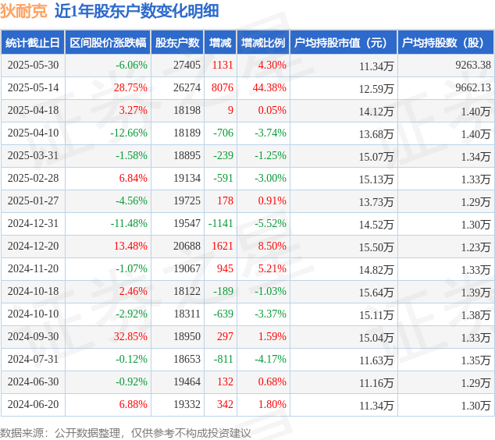Select the date cell 2025-01-27

(x=33, y=200)
